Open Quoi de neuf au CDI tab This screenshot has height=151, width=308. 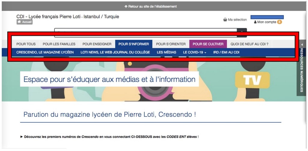coord(249,44)
